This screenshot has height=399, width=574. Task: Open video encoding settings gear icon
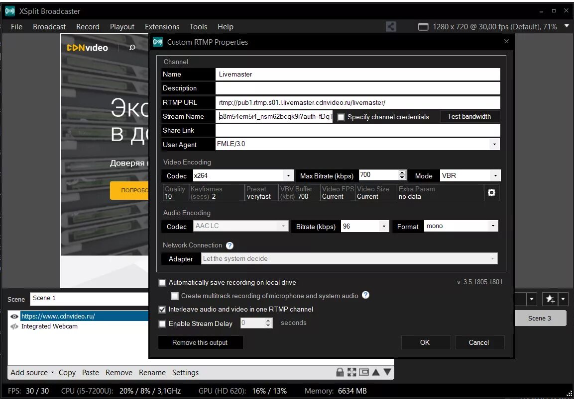(491, 193)
